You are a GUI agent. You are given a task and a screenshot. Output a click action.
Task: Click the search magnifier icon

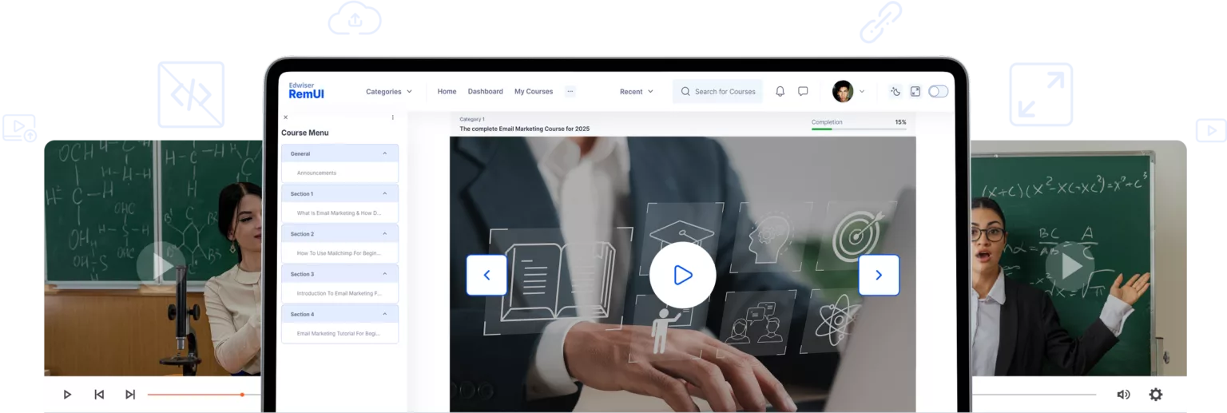[x=685, y=91]
